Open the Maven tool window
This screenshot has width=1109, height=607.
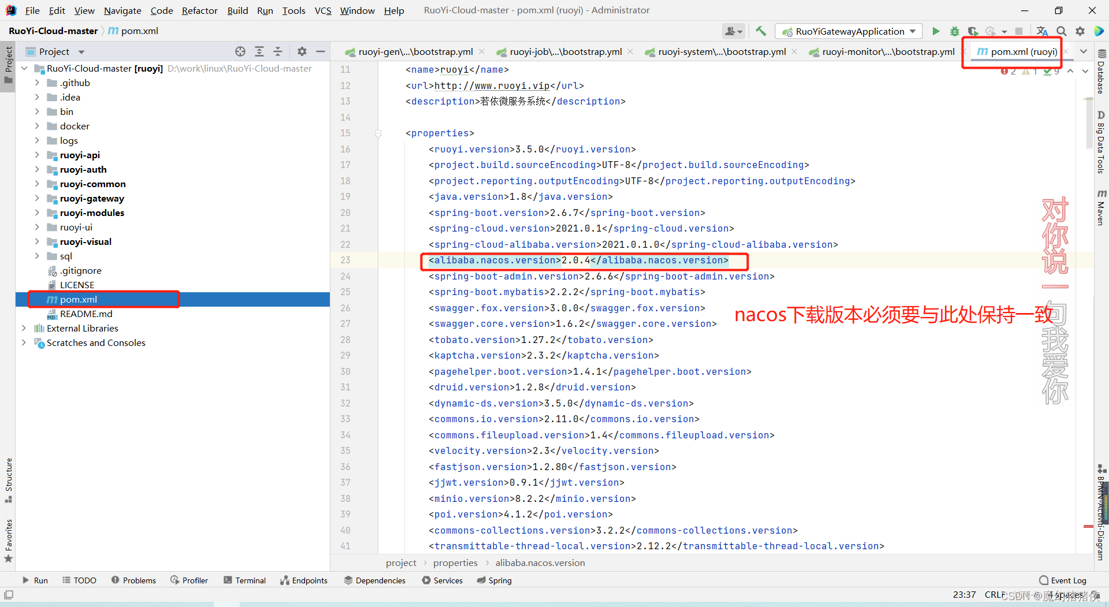tap(1101, 207)
